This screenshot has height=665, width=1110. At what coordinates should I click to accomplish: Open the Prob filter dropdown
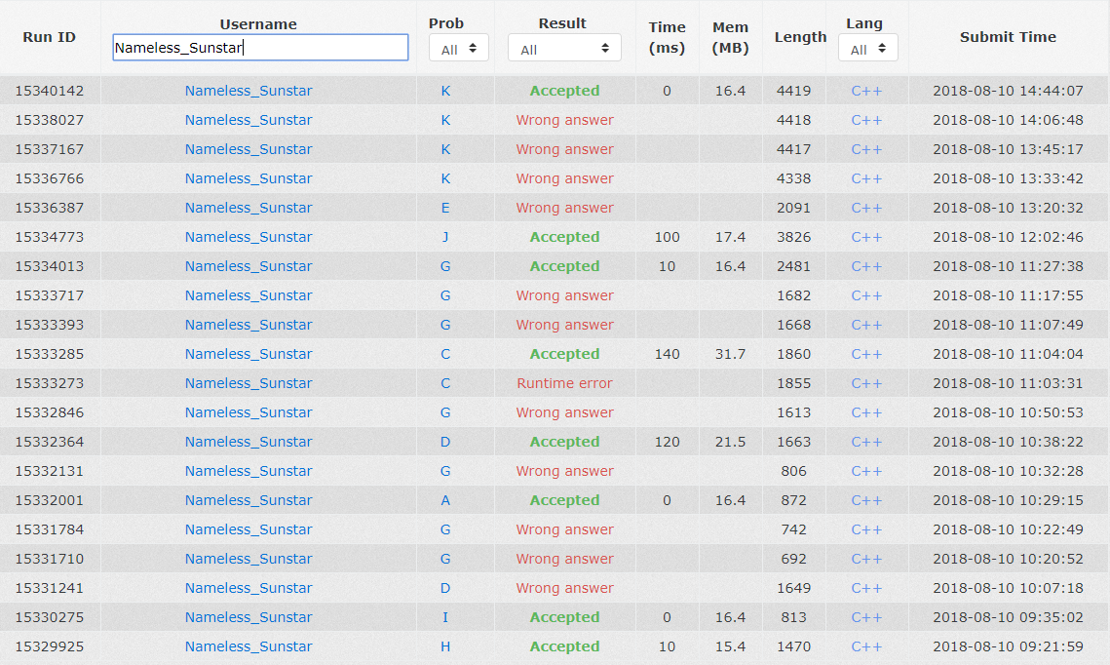[x=459, y=49]
